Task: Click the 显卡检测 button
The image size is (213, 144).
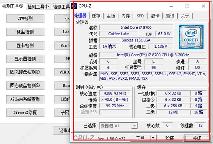Action: [25, 45]
